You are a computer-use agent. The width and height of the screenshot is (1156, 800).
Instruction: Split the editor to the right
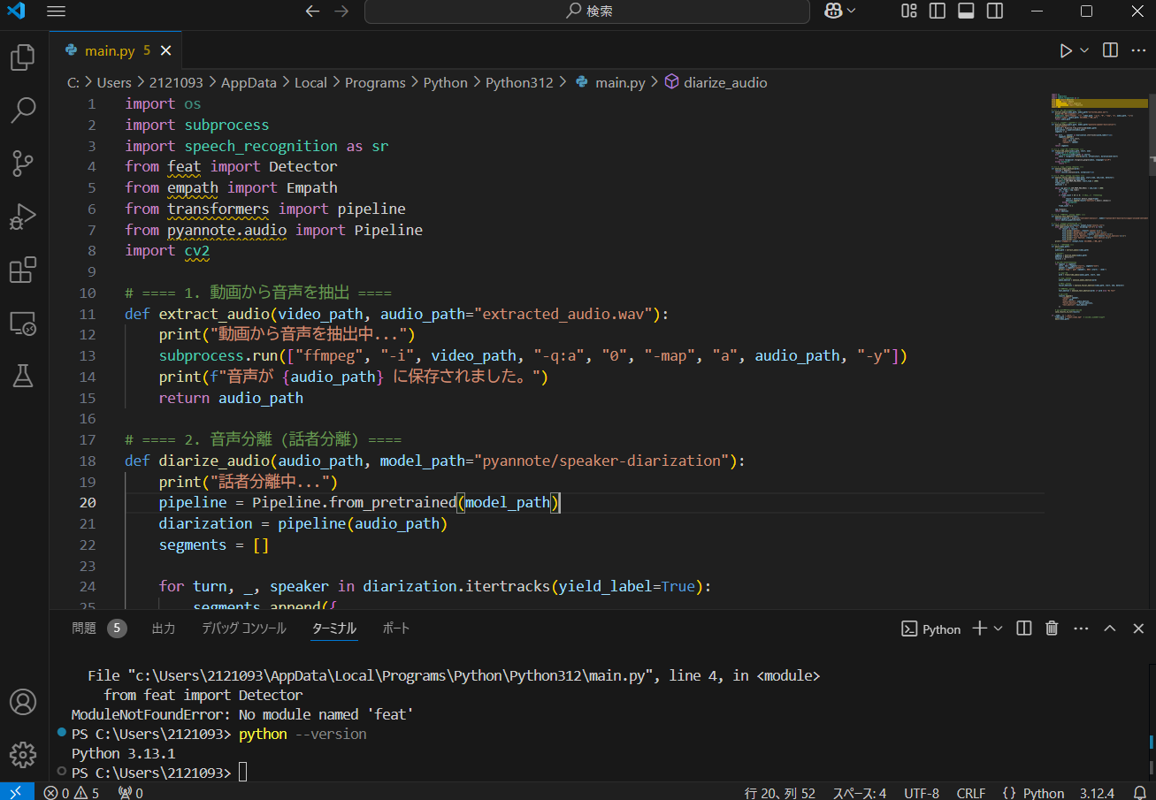pyautogui.click(x=1111, y=50)
